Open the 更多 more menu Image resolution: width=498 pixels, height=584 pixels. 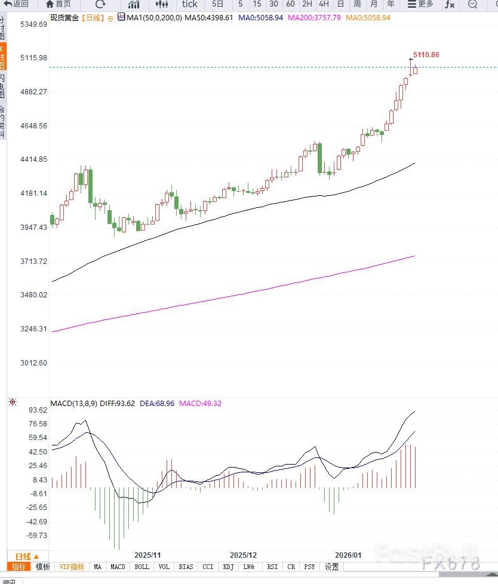click(420, 4)
